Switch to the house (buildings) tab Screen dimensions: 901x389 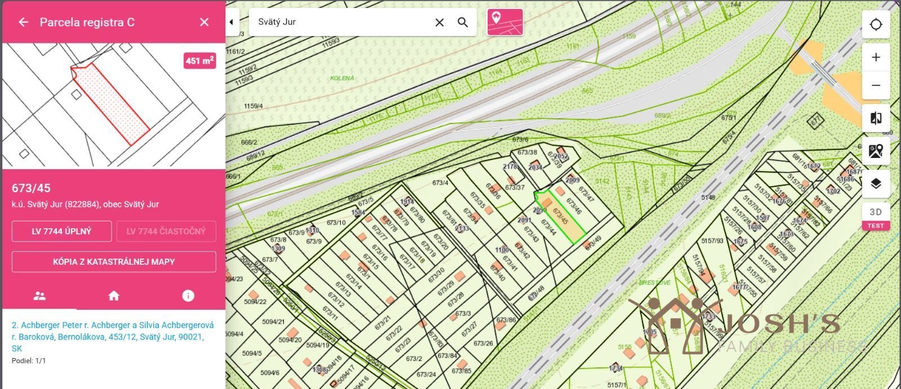[x=114, y=296]
